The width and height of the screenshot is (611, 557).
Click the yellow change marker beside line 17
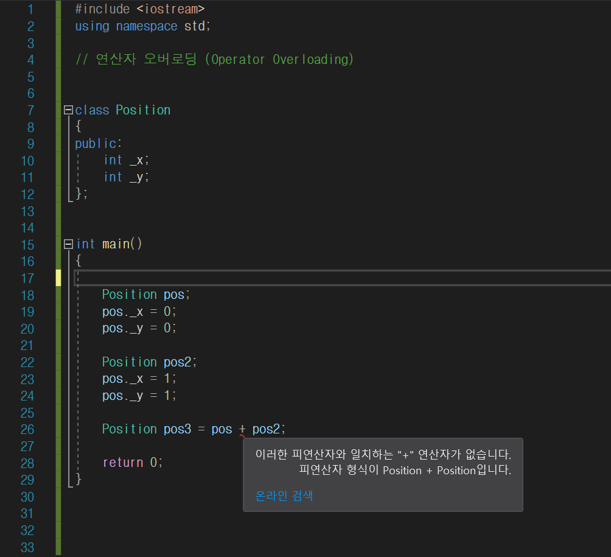tap(58, 278)
